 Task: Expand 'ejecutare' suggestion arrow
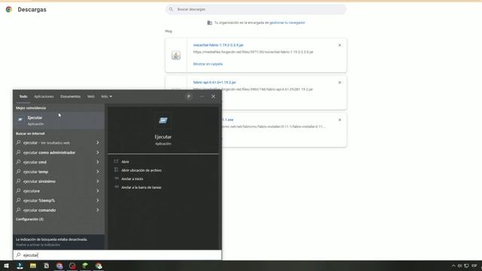[98, 190]
